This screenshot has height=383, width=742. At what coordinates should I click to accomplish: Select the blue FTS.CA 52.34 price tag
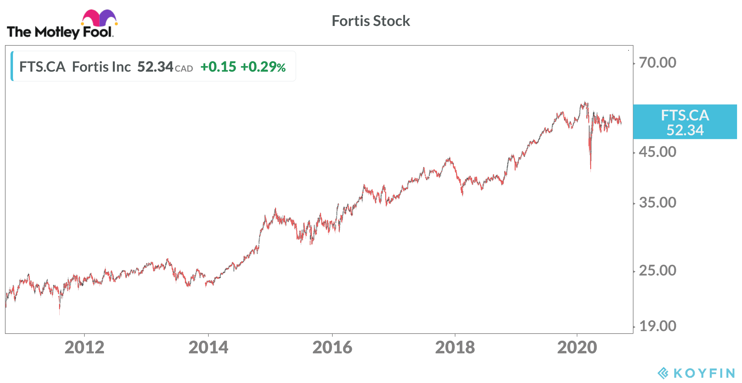pos(685,122)
